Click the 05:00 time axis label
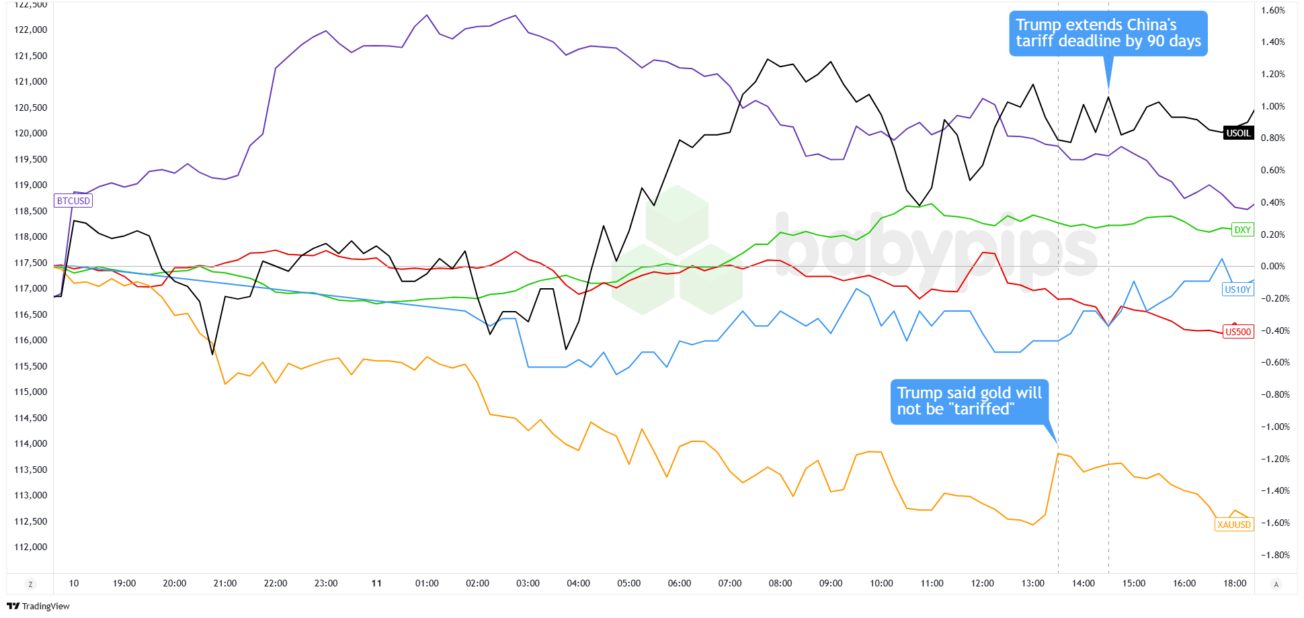 pyautogui.click(x=628, y=583)
